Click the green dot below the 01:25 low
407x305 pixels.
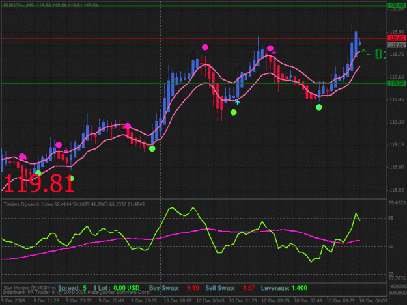click(x=233, y=113)
